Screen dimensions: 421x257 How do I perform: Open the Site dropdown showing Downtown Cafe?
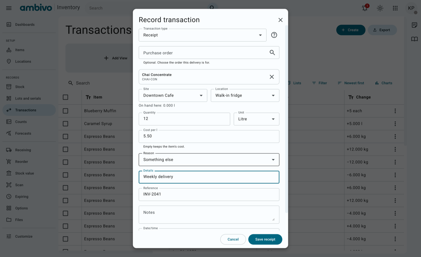pyautogui.click(x=173, y=95)
